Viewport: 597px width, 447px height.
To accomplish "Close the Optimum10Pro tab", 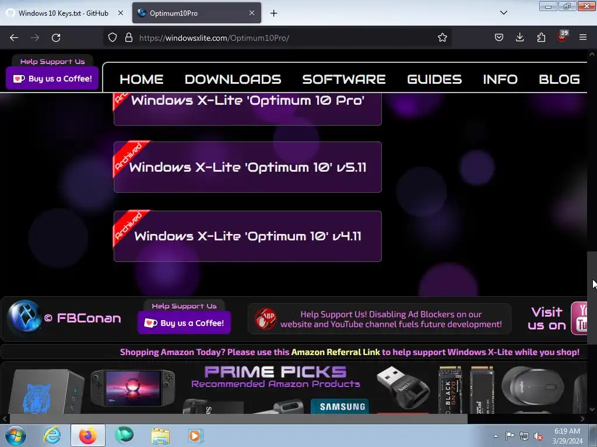I will click(x=252, y=13).
